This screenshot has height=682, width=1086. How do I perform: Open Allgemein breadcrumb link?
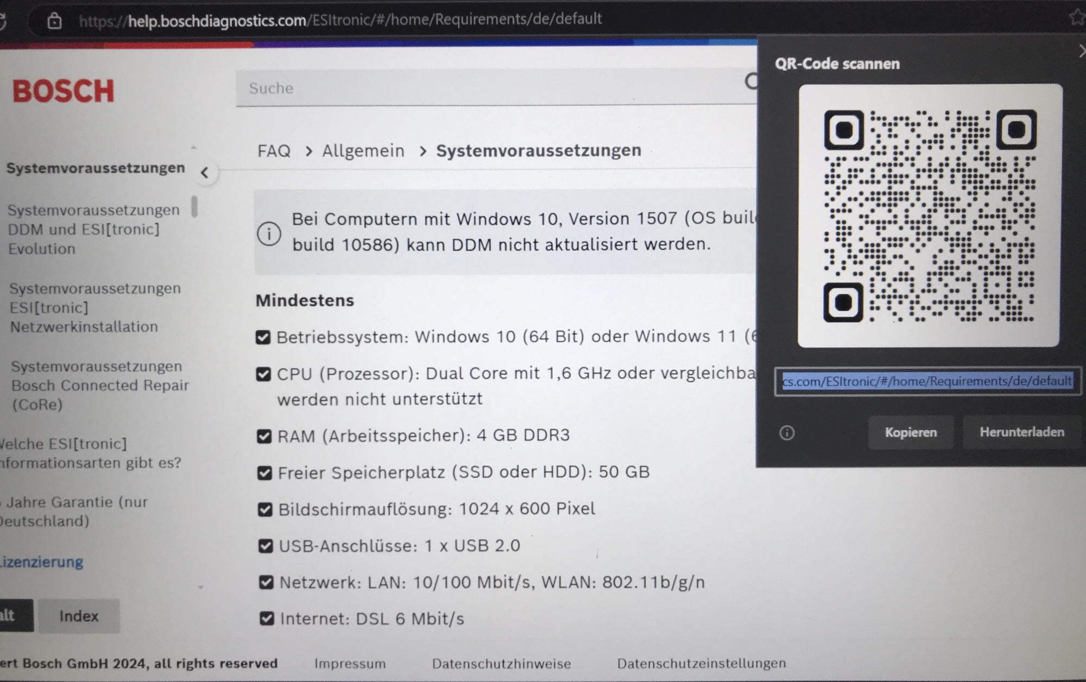point(363,150)
